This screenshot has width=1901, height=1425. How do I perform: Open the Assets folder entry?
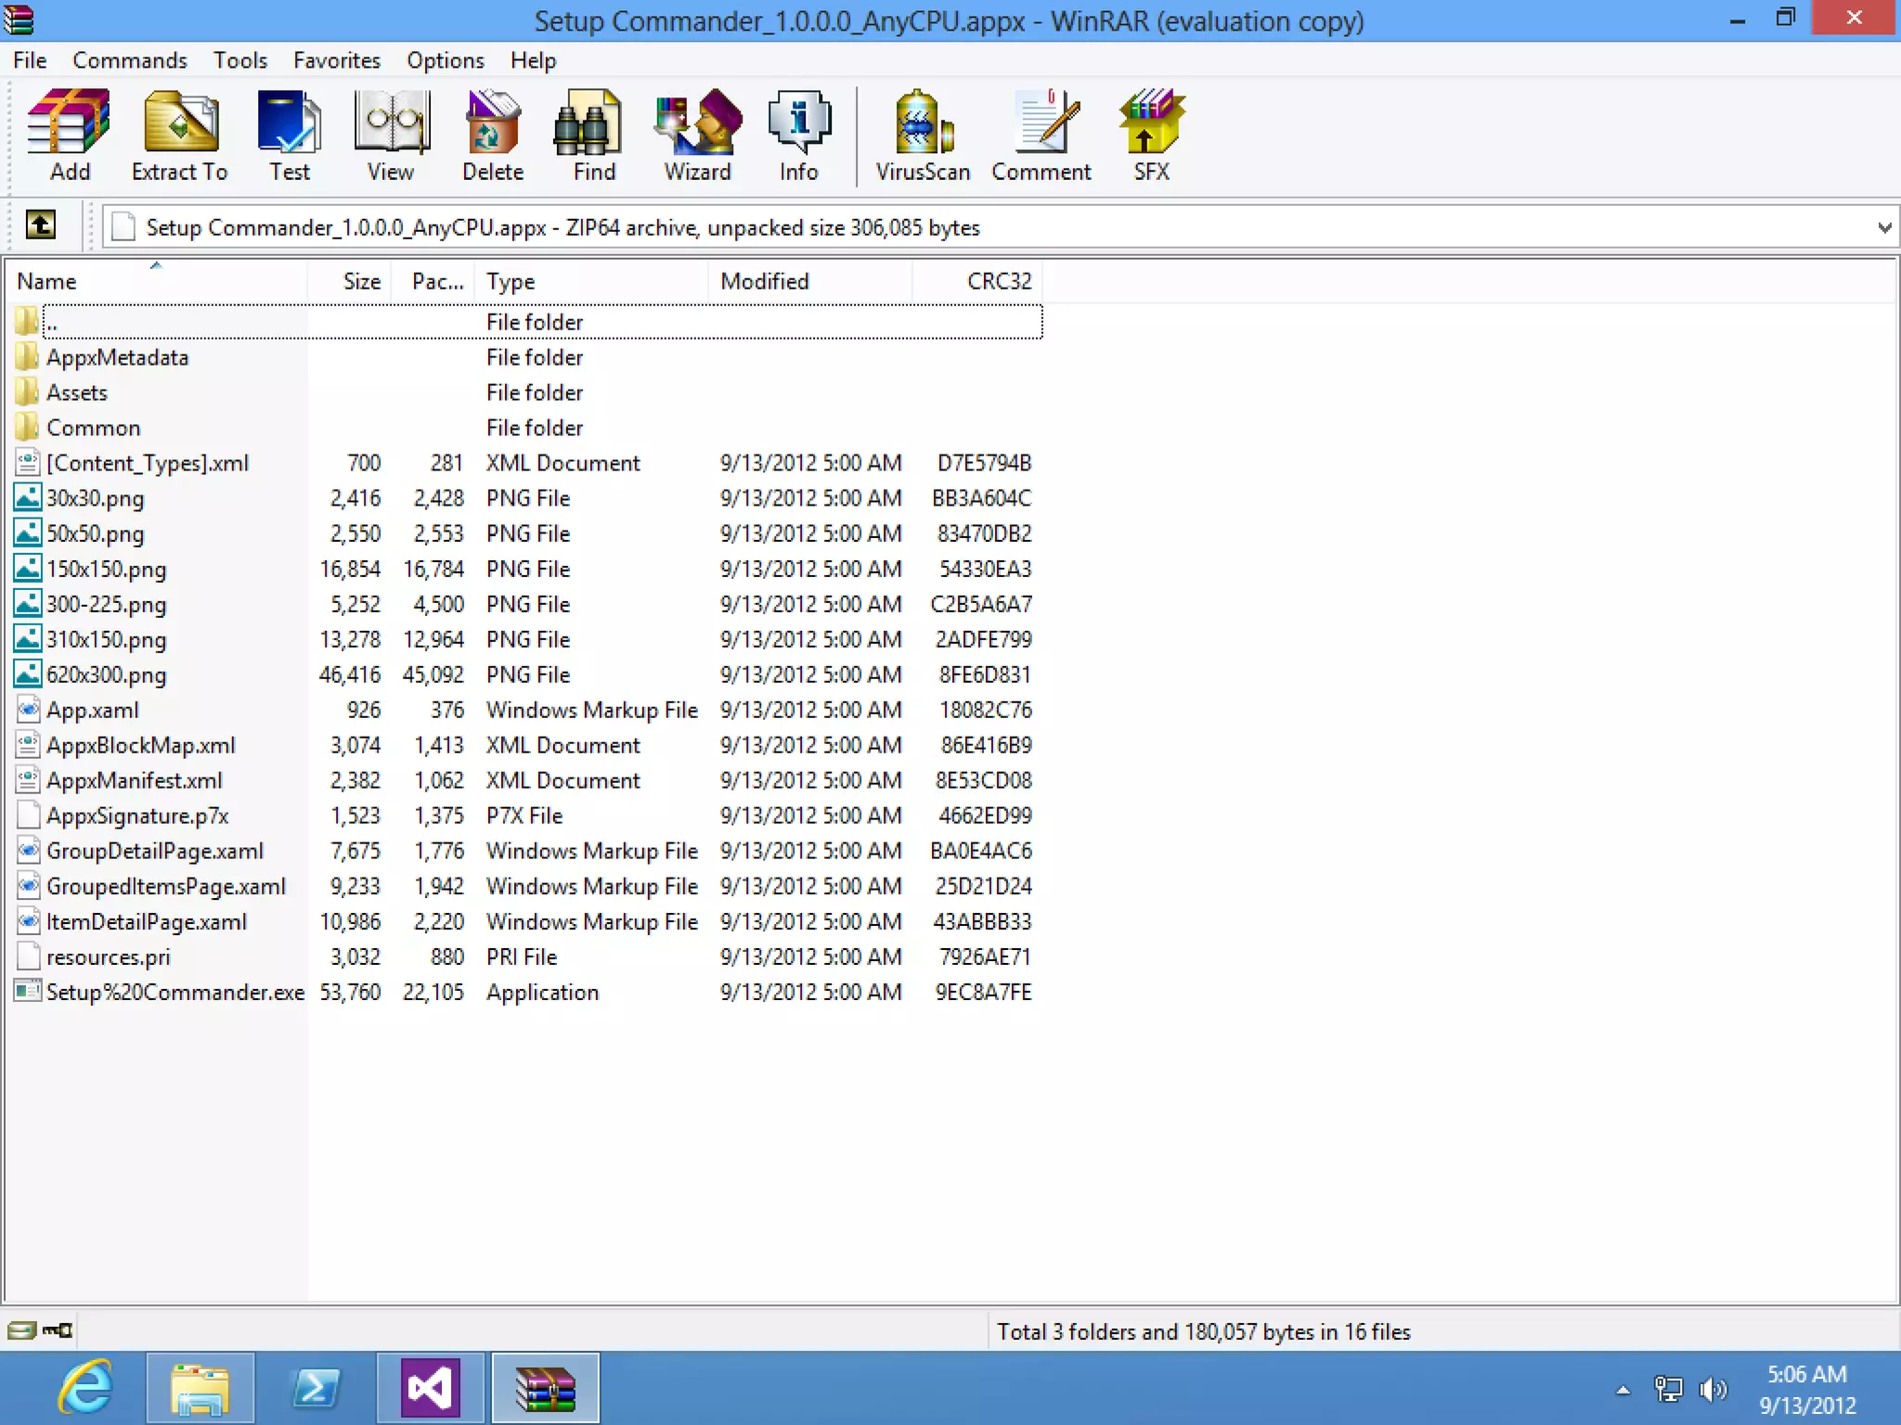(x=77, y=392)
